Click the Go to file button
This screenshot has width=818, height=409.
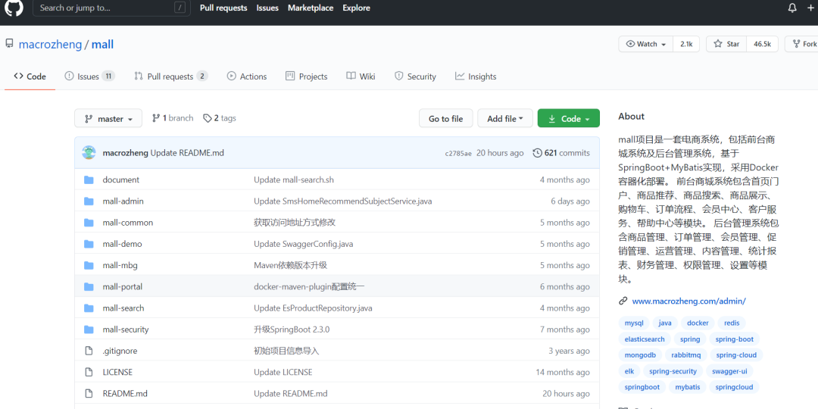445,118
